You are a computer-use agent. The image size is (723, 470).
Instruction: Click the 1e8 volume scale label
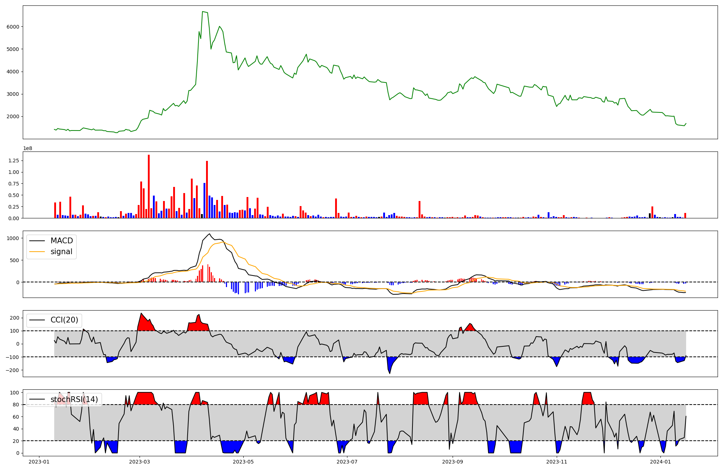28,148
